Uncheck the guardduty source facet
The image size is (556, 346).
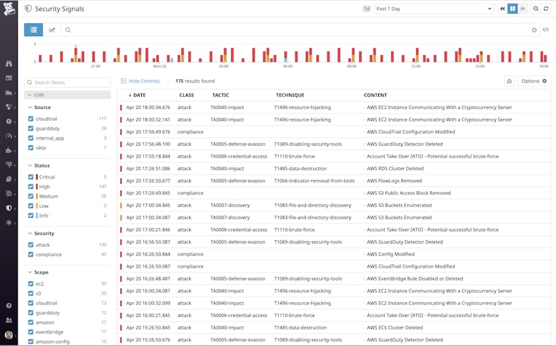31,128
